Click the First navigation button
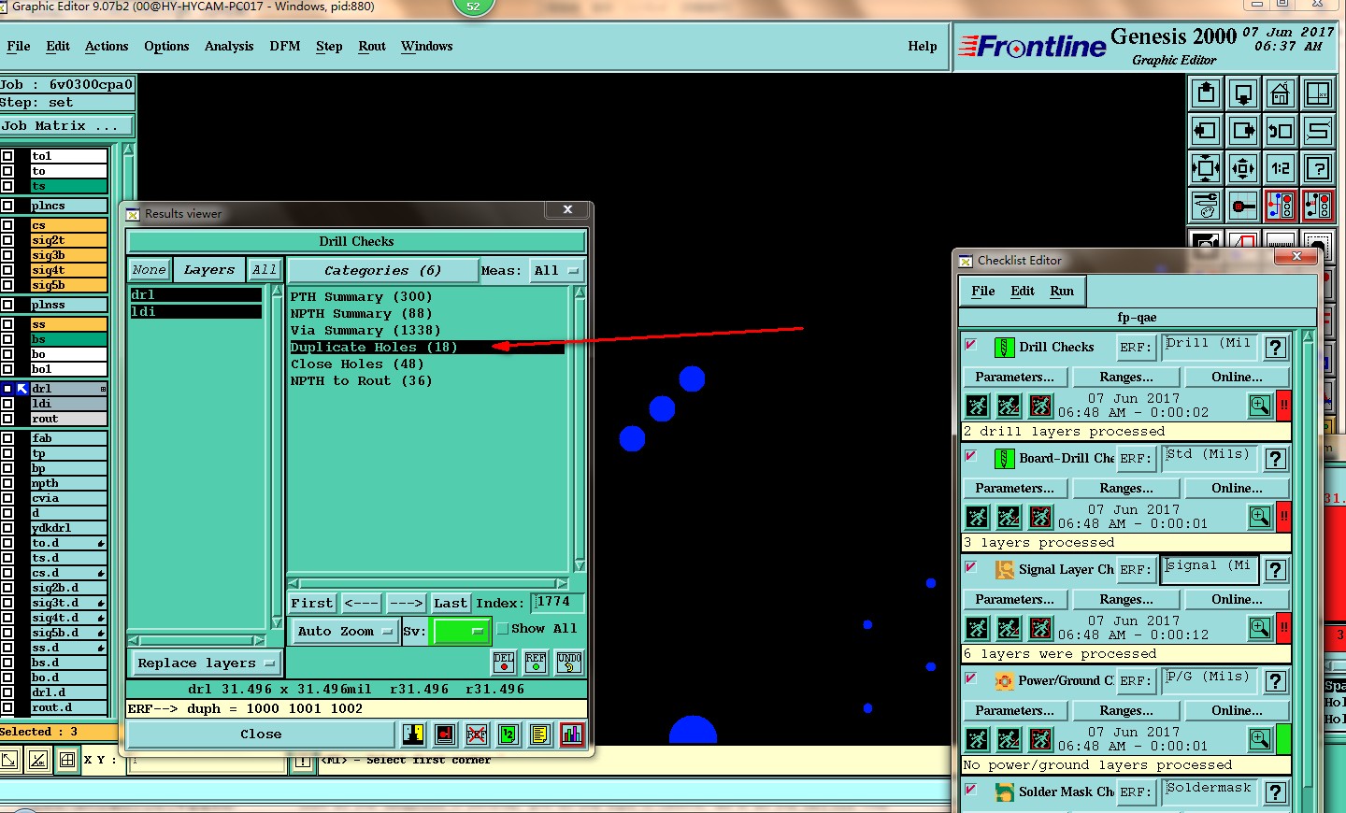 [311, 604]
